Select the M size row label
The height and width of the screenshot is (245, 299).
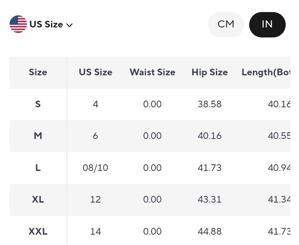[x=38, y=136]
